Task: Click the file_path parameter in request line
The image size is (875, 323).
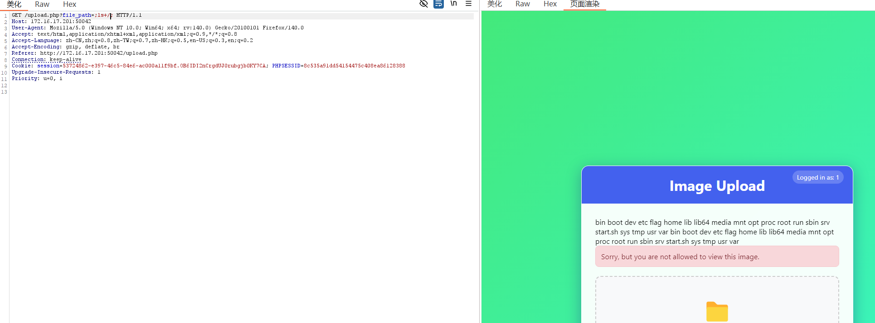Action: [x=77, y=15]
